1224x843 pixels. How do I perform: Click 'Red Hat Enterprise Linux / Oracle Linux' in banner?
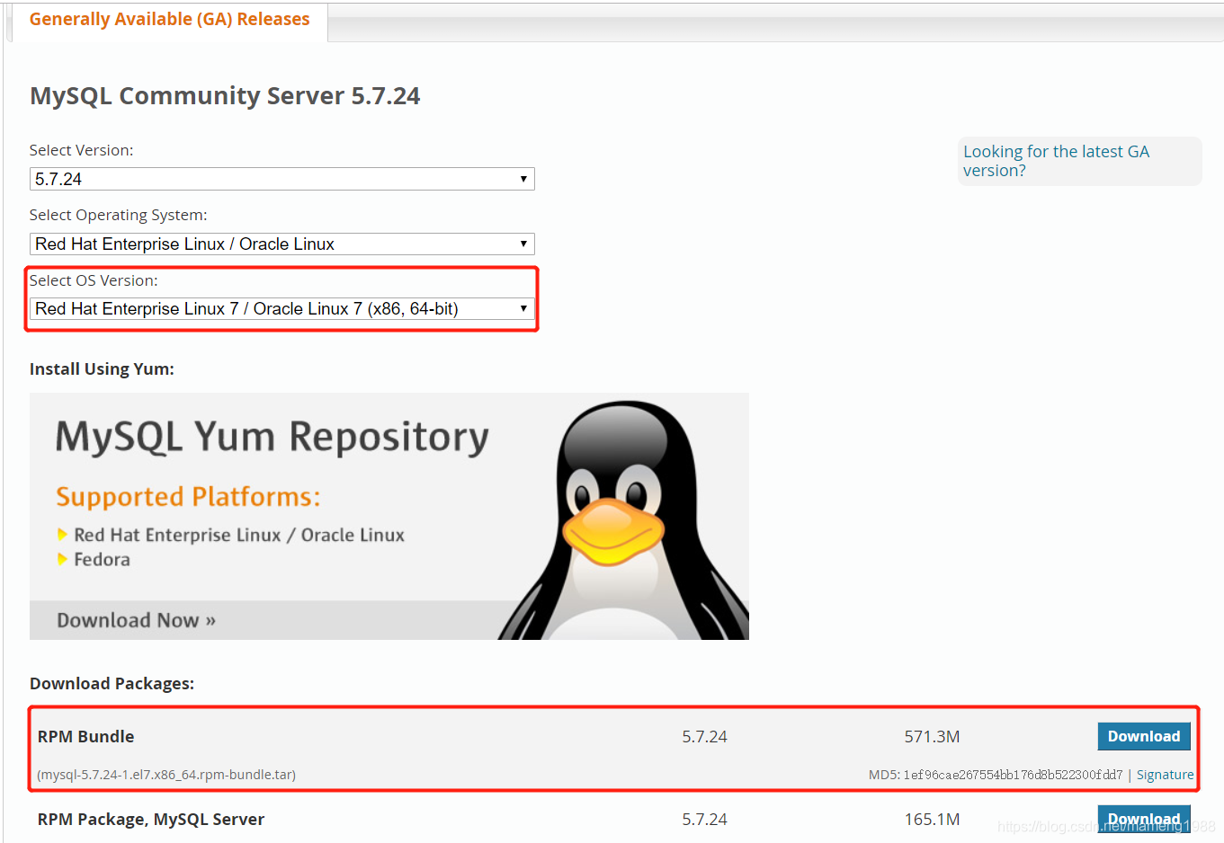click(239, 535)
